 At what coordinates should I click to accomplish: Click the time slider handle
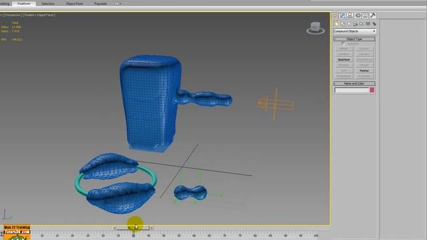pos(133,228)
